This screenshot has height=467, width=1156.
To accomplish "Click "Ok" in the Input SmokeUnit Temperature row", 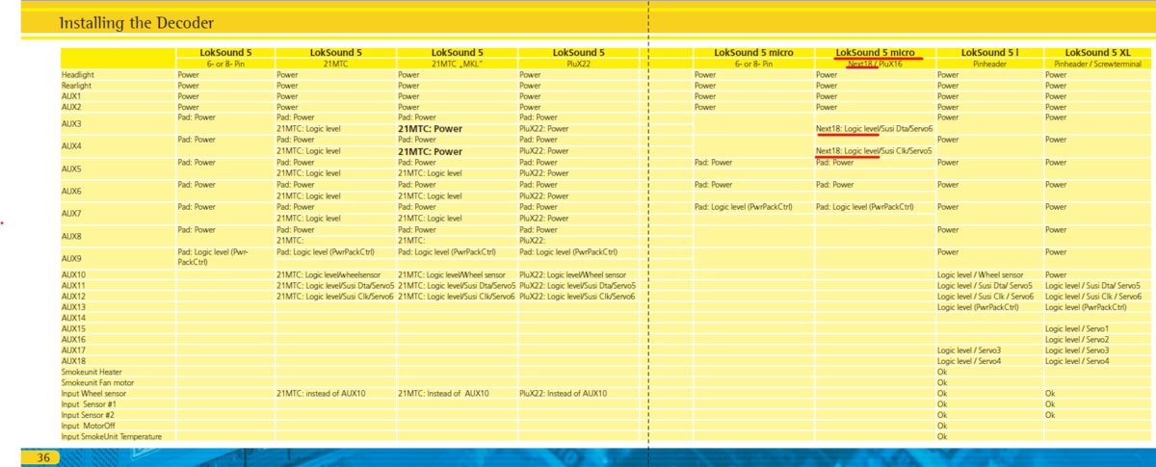I will tap(942, 436).
